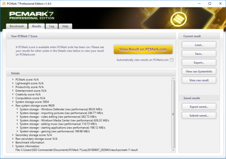This screenshot has width=226, height=159.
Task: Open View raw SystemInfo
Action: tap(199, 71)
